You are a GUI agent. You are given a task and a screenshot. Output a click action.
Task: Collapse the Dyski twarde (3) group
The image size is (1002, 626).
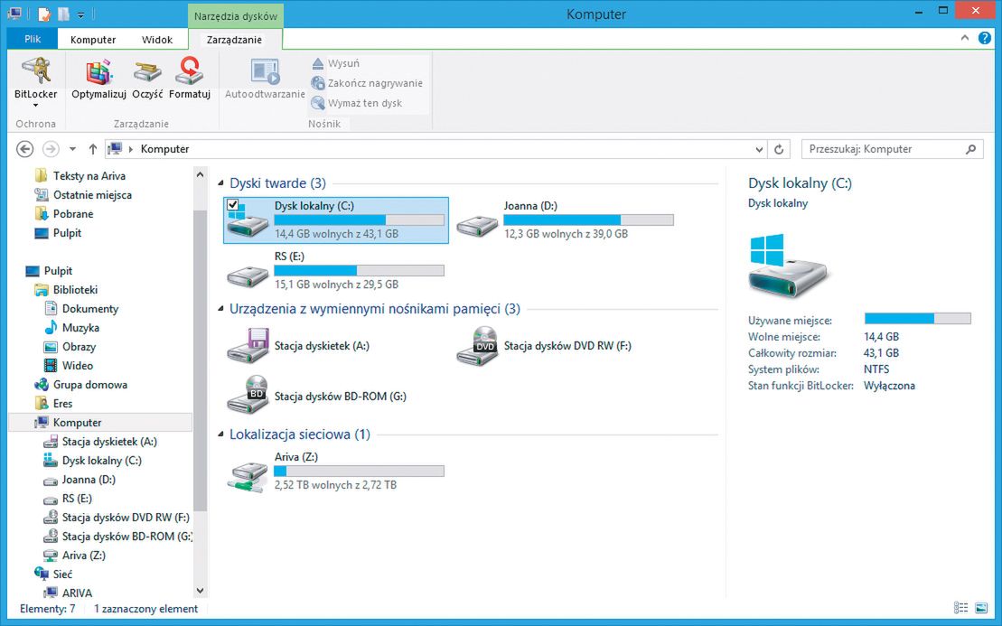click(221, 183)
